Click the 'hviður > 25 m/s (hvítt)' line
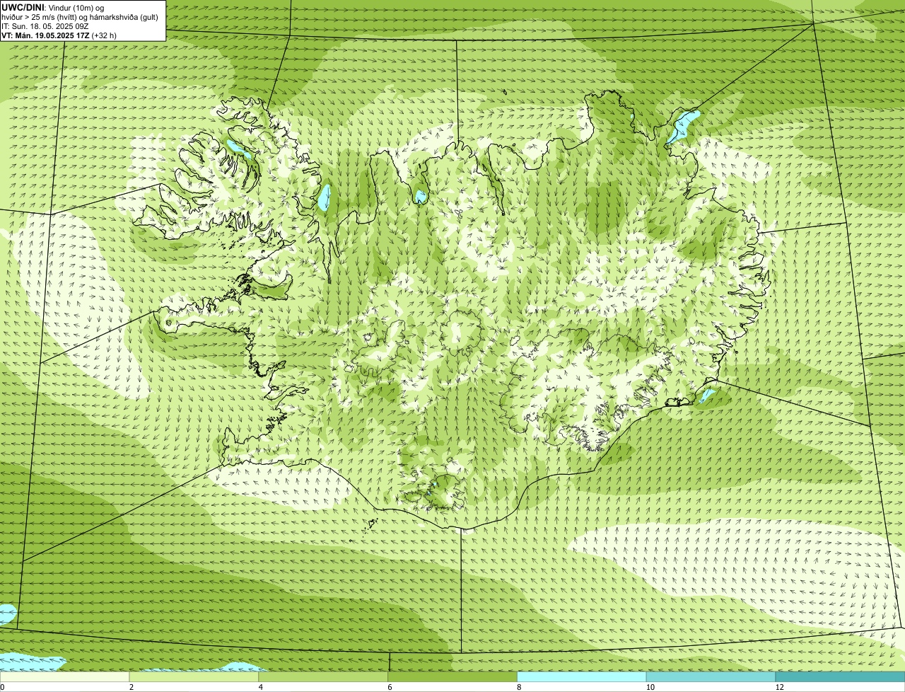Viewport: 905px width, 692px height. click(80, 16)
